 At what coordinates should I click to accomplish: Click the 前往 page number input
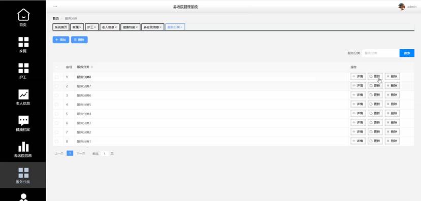(105, 154)
